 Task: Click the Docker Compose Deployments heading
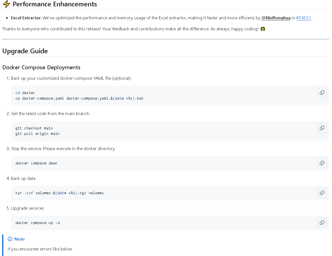coord(41,68)
